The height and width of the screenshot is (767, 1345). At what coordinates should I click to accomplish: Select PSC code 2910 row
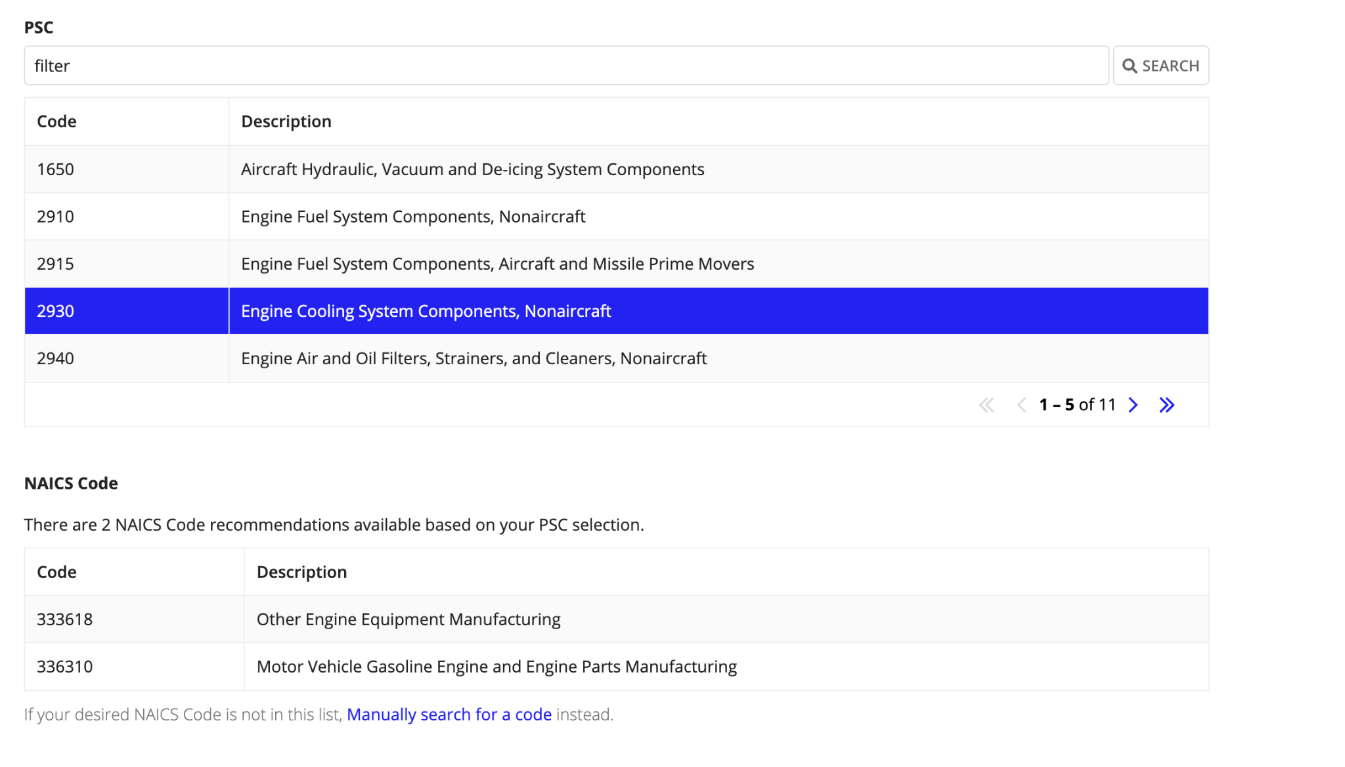click(x=617, y=217)
